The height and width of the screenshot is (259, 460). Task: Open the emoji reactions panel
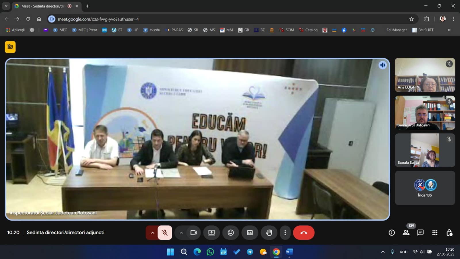click(231, 233)
